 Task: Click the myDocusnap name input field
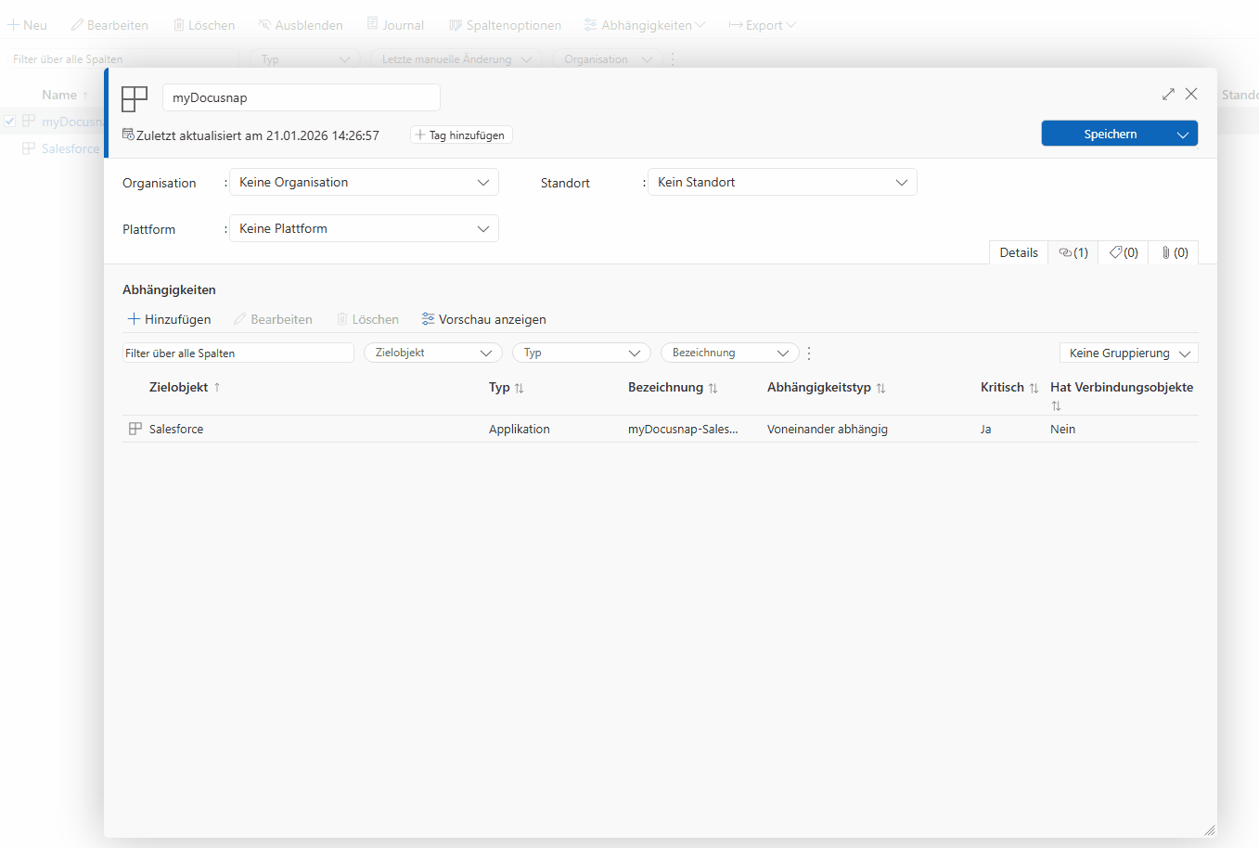pos(301,97)
